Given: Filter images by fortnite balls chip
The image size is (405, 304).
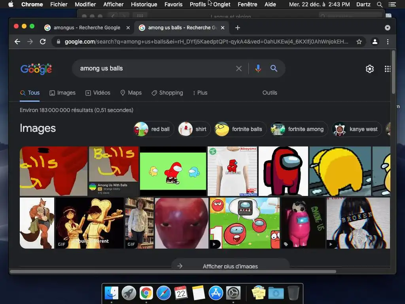Looking at the screenshot, I should (x=240, y=129).
